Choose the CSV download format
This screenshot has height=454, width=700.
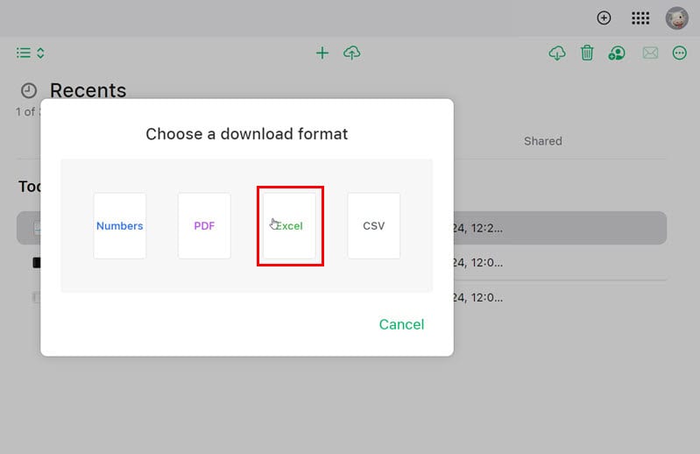click(374, 226)
